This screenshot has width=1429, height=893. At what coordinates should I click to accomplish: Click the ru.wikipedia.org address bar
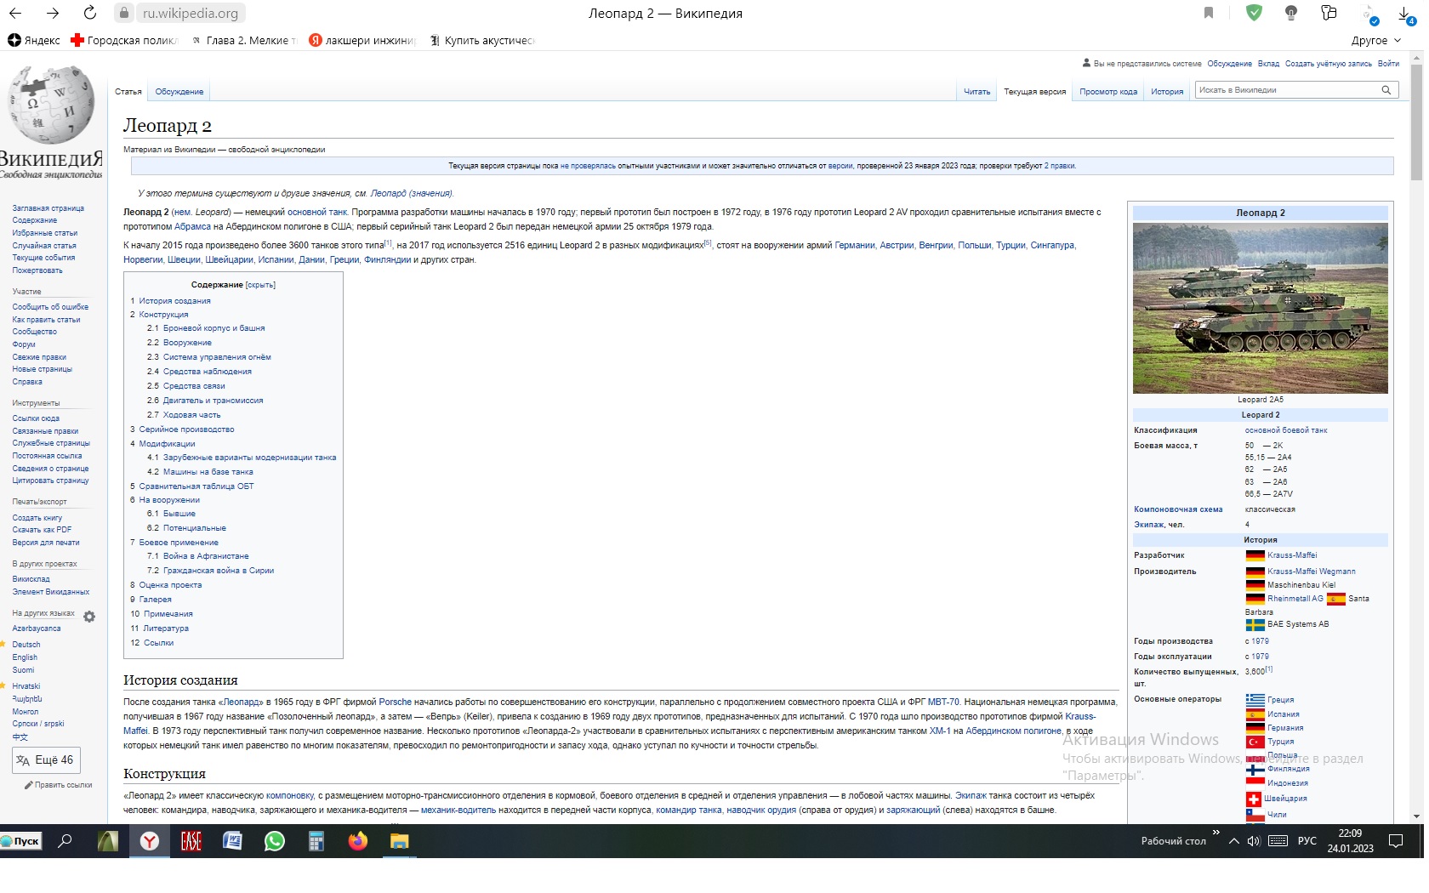(191, 13)
